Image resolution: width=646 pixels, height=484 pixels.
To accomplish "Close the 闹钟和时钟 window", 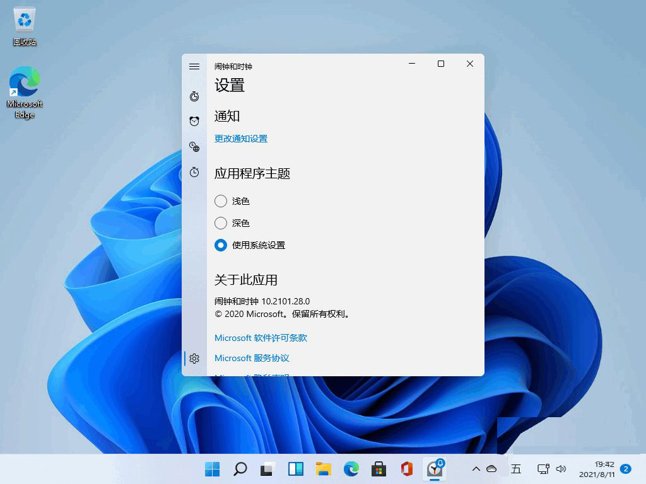I will (x=469, y=64).
